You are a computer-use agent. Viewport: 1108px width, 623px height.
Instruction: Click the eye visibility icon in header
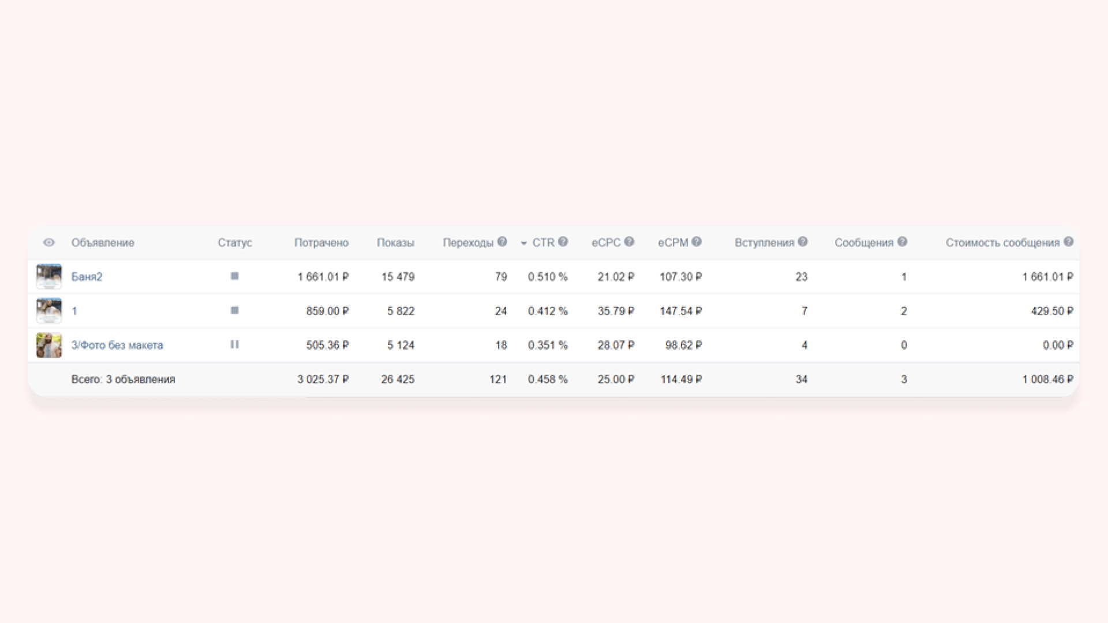click(x=49, y=243)
